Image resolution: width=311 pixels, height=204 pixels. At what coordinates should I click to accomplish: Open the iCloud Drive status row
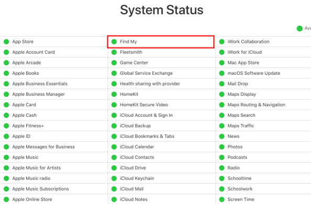pyautogui.click(x=162, y=168)
